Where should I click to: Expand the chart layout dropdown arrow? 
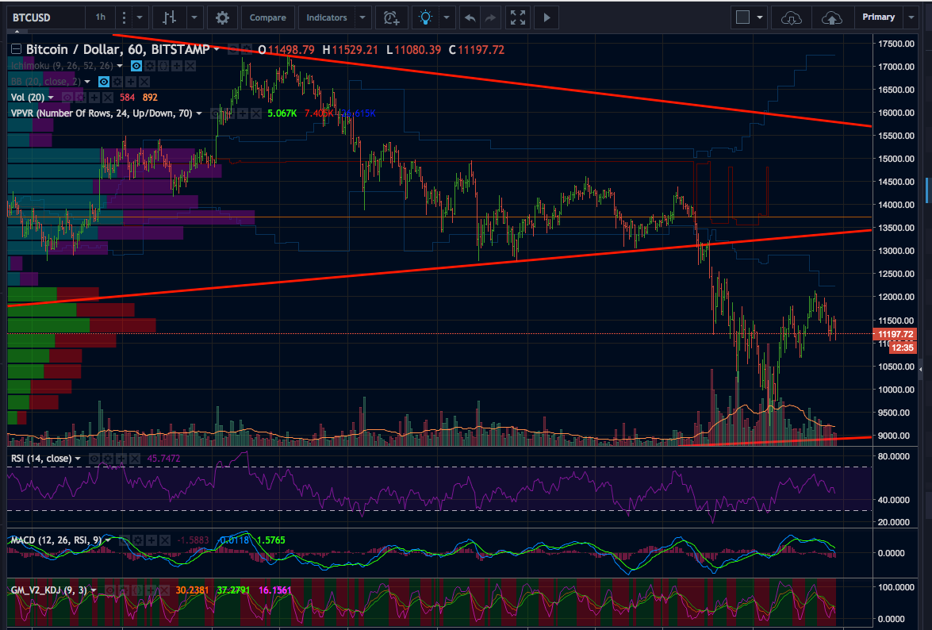(760, 17)
